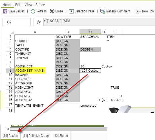Viewport: 155px width, 140px height.
Task: Click the General Comment icon
Action: click(103, 11)
